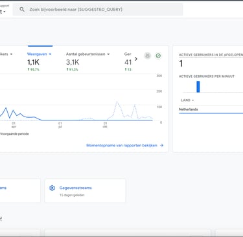Open the account selector dropdown arrow at top left
Viewport: 243px width, 237px height.
5,12
